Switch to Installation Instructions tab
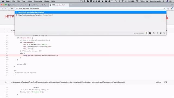The image size is (174, 98). [18, 5]
